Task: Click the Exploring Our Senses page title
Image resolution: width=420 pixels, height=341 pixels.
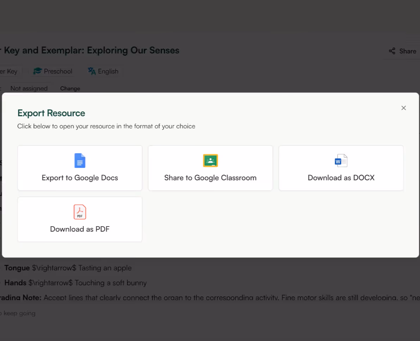Action: pyautogui.click(x=90, y=50)
